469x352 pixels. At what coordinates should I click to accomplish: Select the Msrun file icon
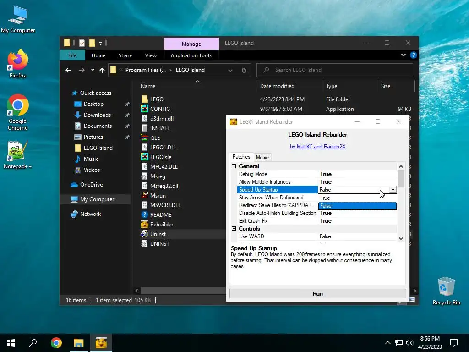pos(145,195)
